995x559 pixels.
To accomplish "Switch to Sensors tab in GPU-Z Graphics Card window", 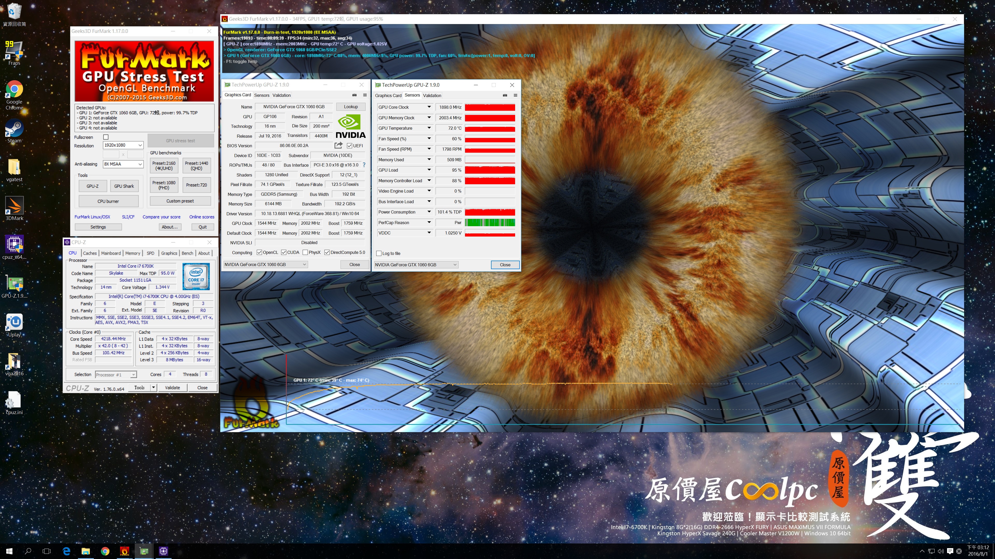I will [261, 95].
